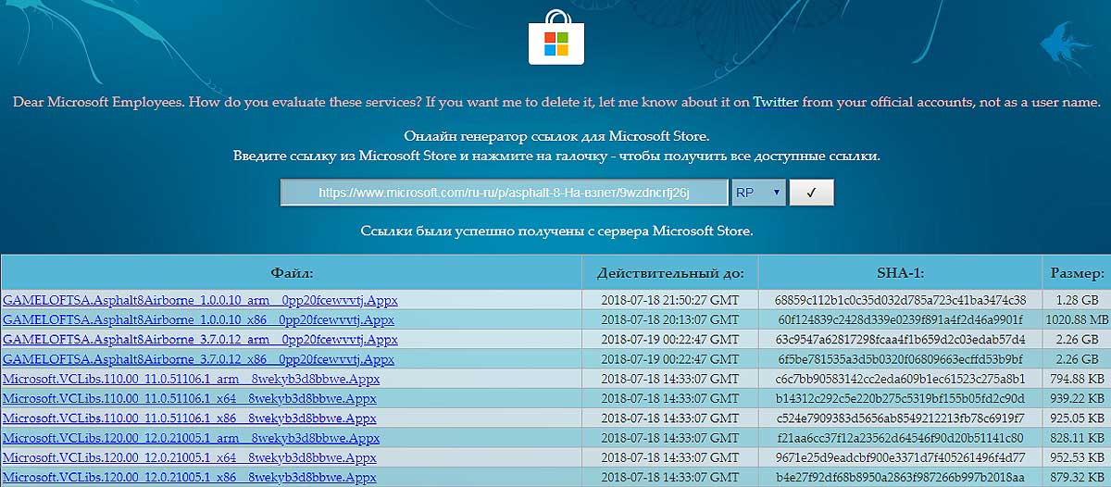
Task: Click the Dear Microsoft Employees notice text
Action: click(x=556, y=102)
